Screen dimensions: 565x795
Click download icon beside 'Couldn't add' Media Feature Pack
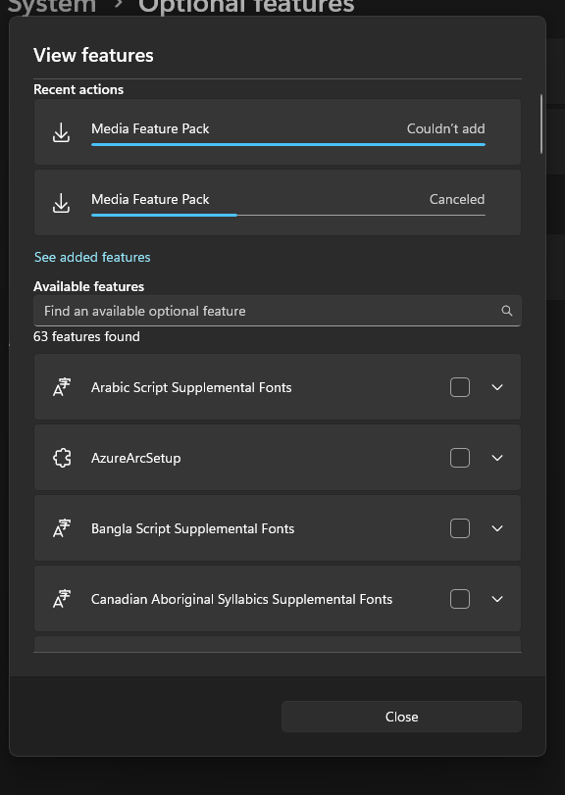click(62, 132)
